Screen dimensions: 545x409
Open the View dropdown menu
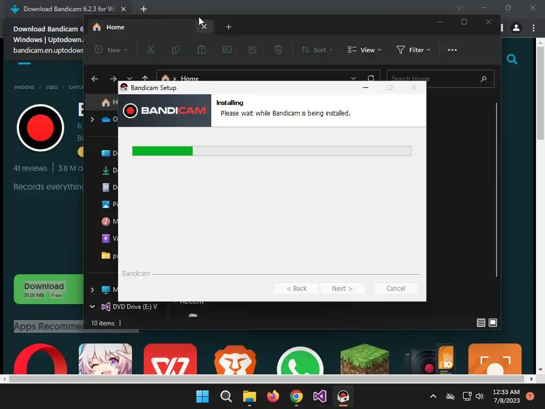tap(365, 50)
